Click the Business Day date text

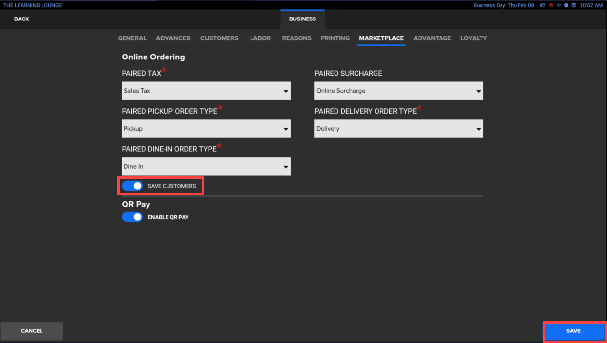503,5
